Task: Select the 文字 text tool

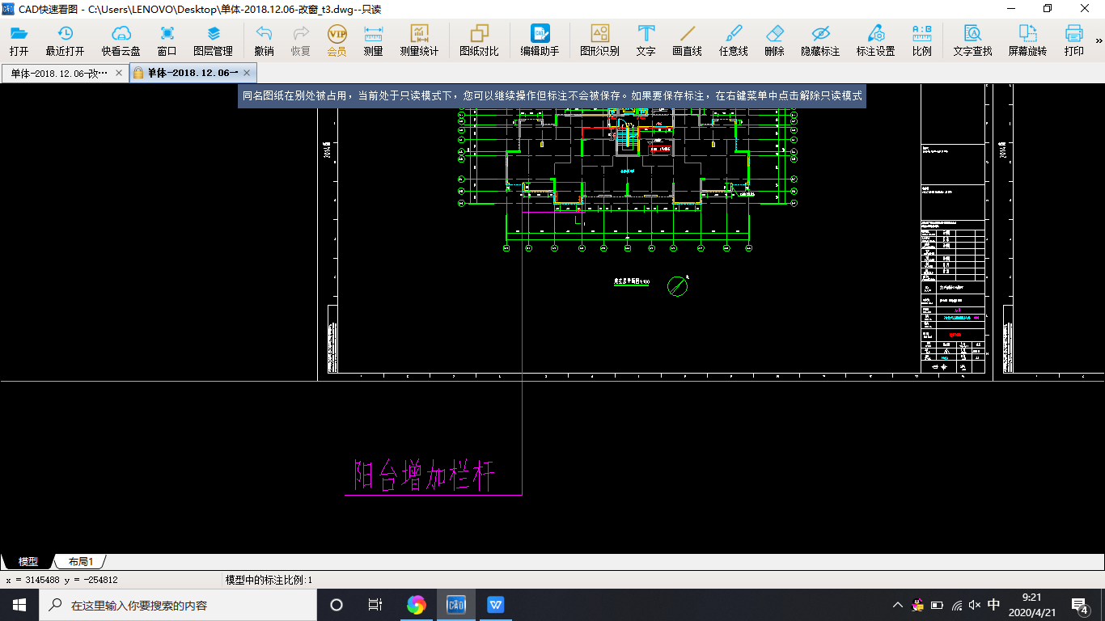Action: 646,40
